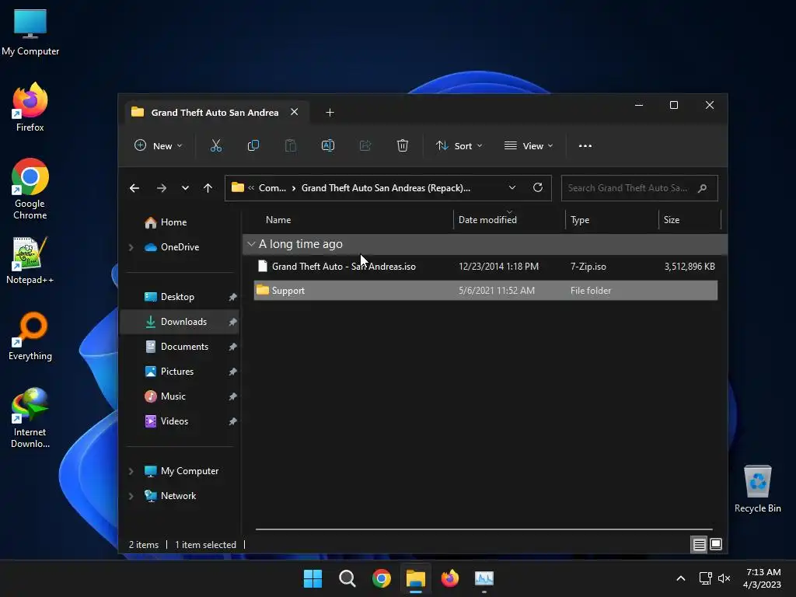Select My Computer desktop icon
This screenshot has width=796, height=597.
point(30,32)
